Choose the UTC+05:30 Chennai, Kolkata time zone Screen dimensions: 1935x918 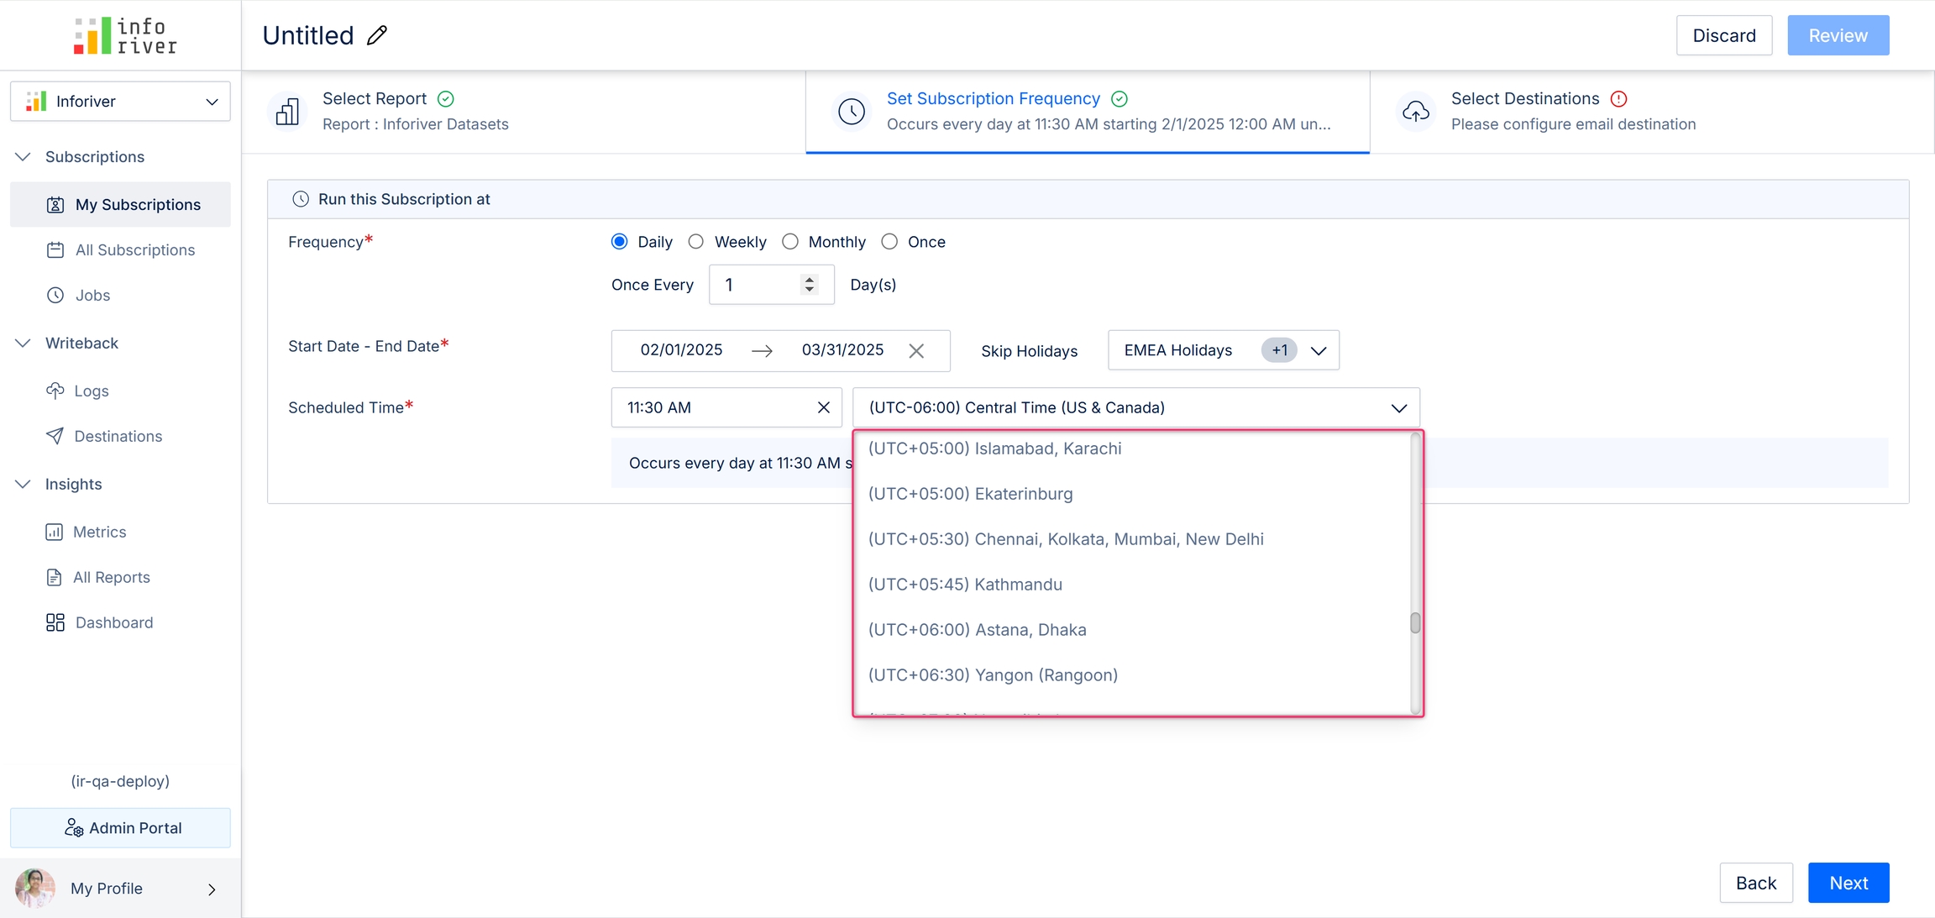[1065, 539]
